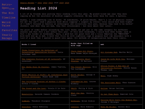Open the Favorites page in the sidebar
145x109 pixels.
(9, 30)
